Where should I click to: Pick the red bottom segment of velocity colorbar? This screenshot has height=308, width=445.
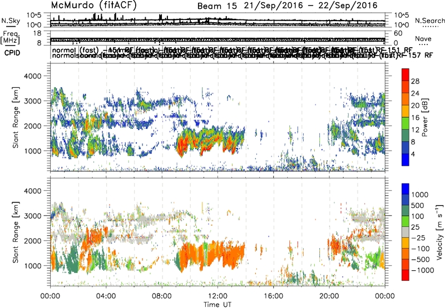point(406,275)
